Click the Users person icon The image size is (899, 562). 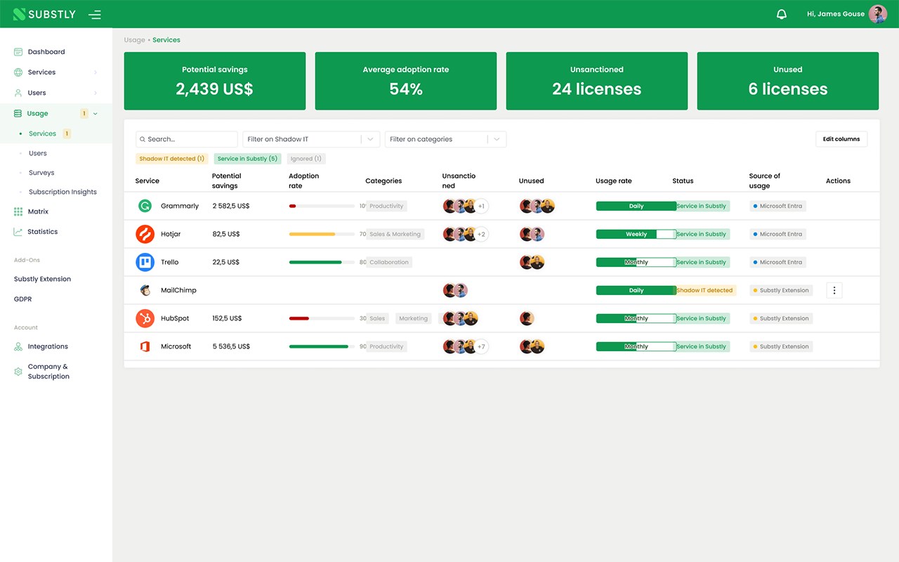[x=18, y=93]
